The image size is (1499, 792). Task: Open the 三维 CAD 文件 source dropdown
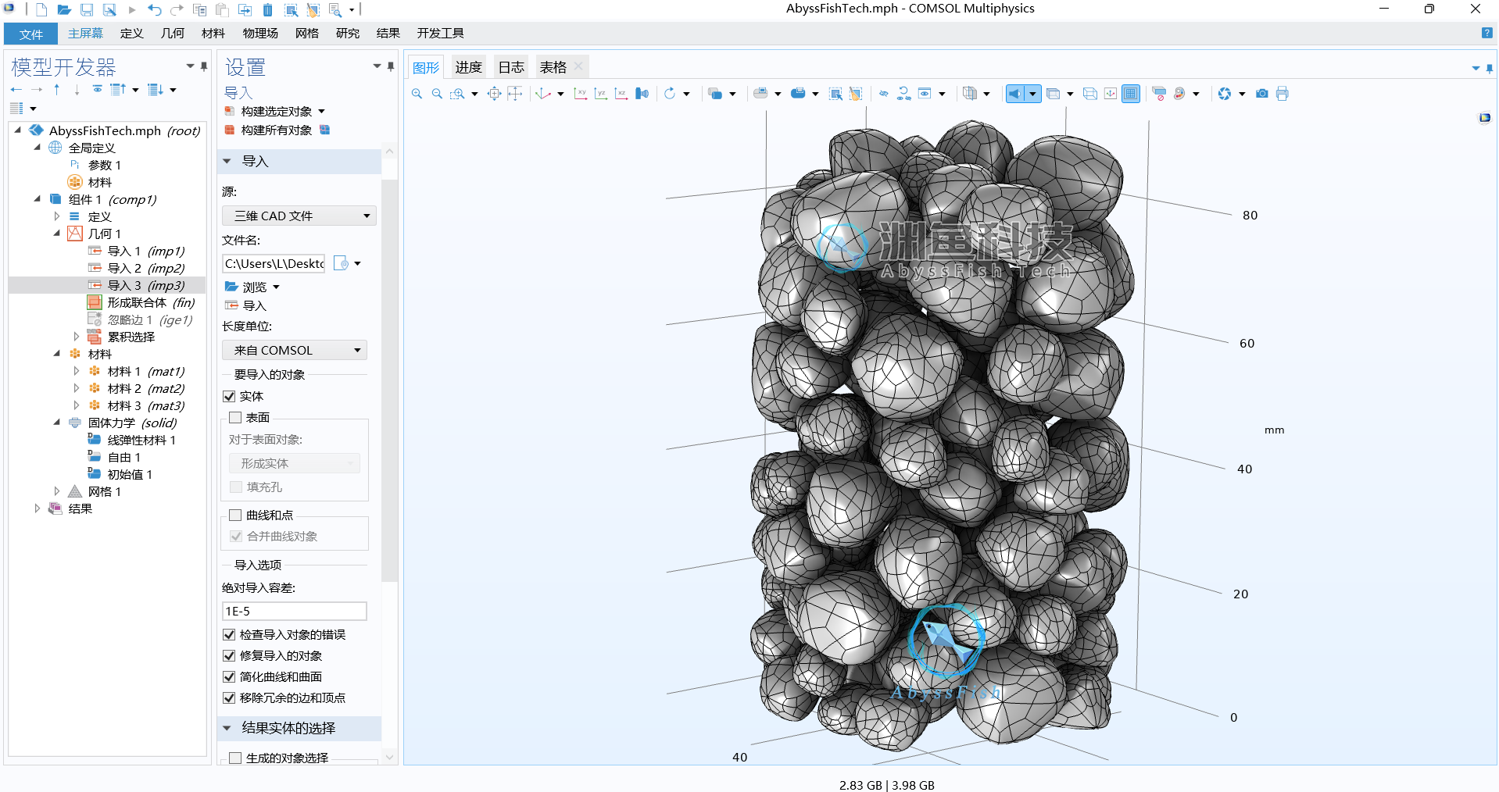[x=299, y=216]
